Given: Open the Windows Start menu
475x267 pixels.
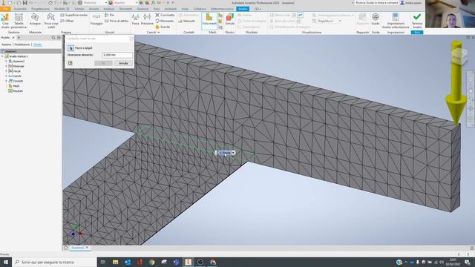Looking at the screenshot, I should tap(6, 262).
